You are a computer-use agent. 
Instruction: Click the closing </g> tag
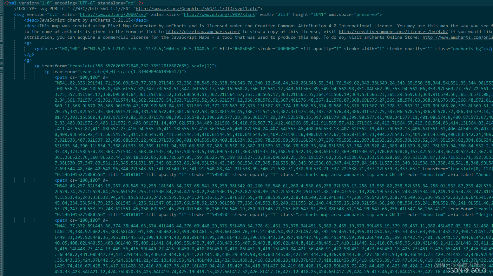point(29,54)
